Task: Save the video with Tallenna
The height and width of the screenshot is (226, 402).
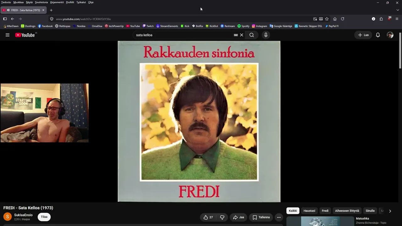Action: (261, 217)
